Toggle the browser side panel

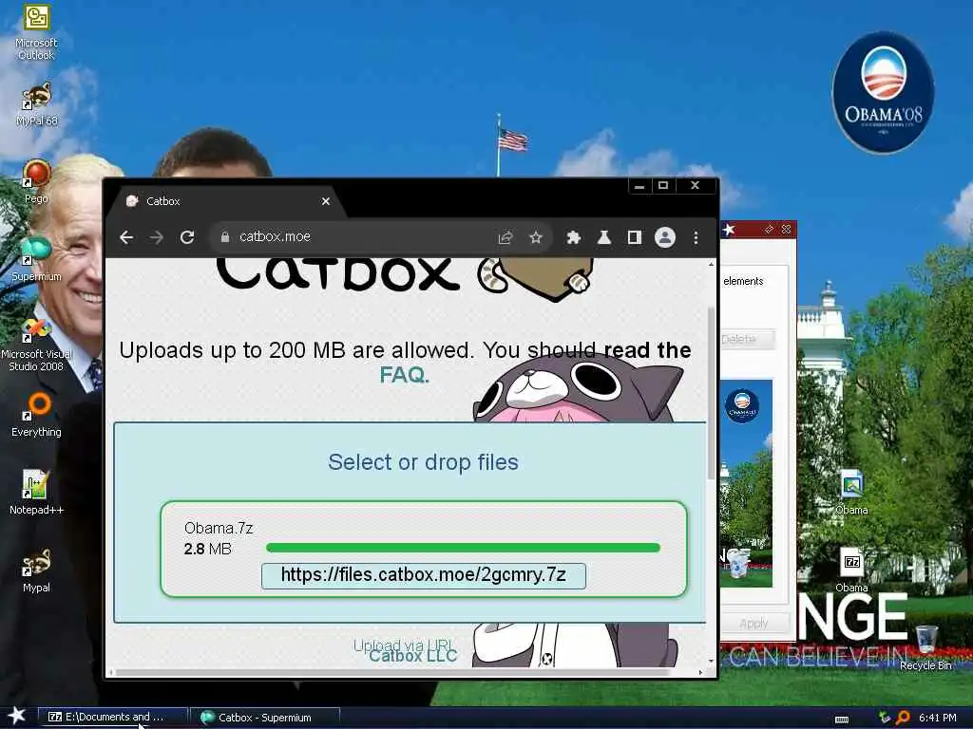tap(634, 237)
